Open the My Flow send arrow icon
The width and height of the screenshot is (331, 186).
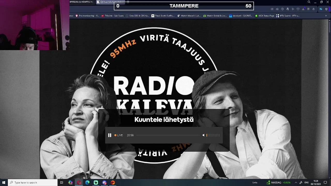[293, 9]
